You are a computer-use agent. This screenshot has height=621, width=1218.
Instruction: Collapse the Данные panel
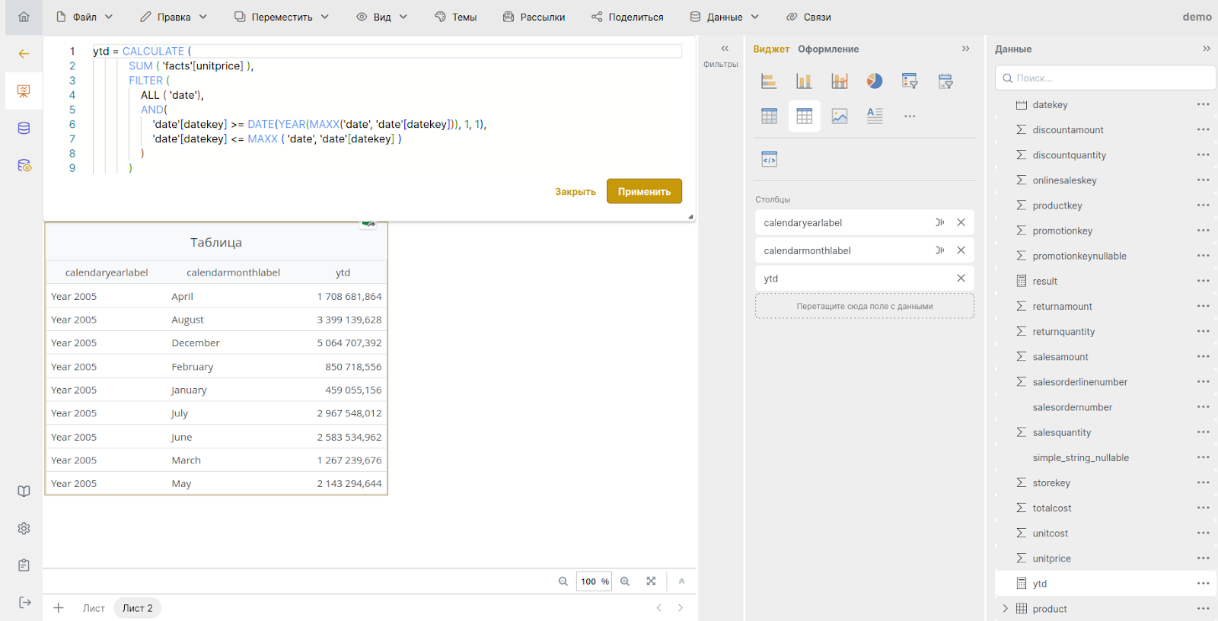[x=1206, y=49]
